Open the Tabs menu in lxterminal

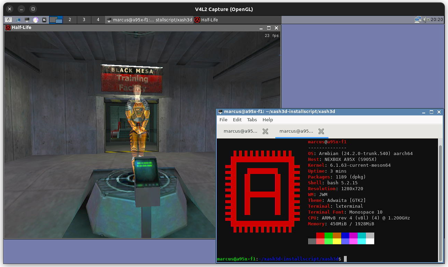[252, 120]
